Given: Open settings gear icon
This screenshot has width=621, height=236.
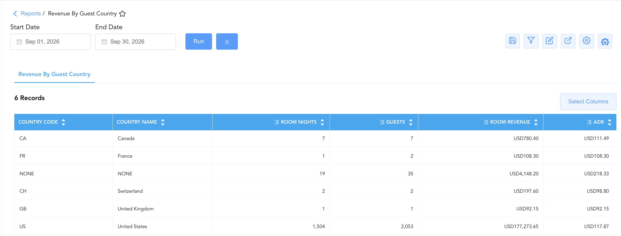Looking at the screenshot, I should click(586, 41).
